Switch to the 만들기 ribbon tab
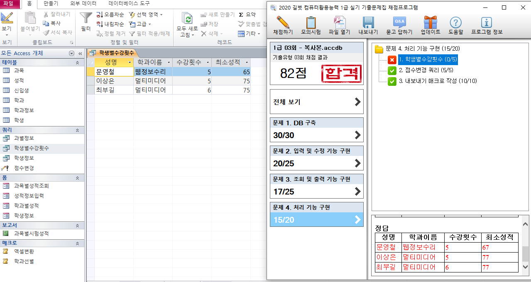This screenshot has height=282, width=531. pos(51,4)
